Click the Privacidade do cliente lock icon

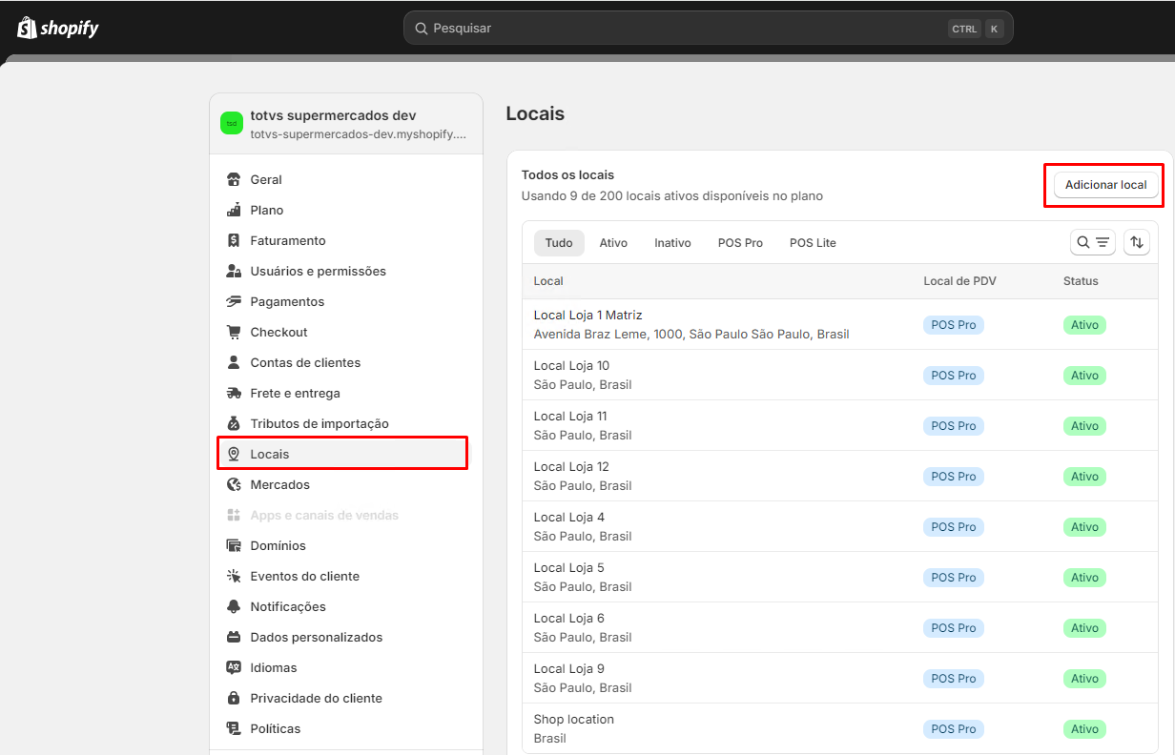tap(234, 698)
